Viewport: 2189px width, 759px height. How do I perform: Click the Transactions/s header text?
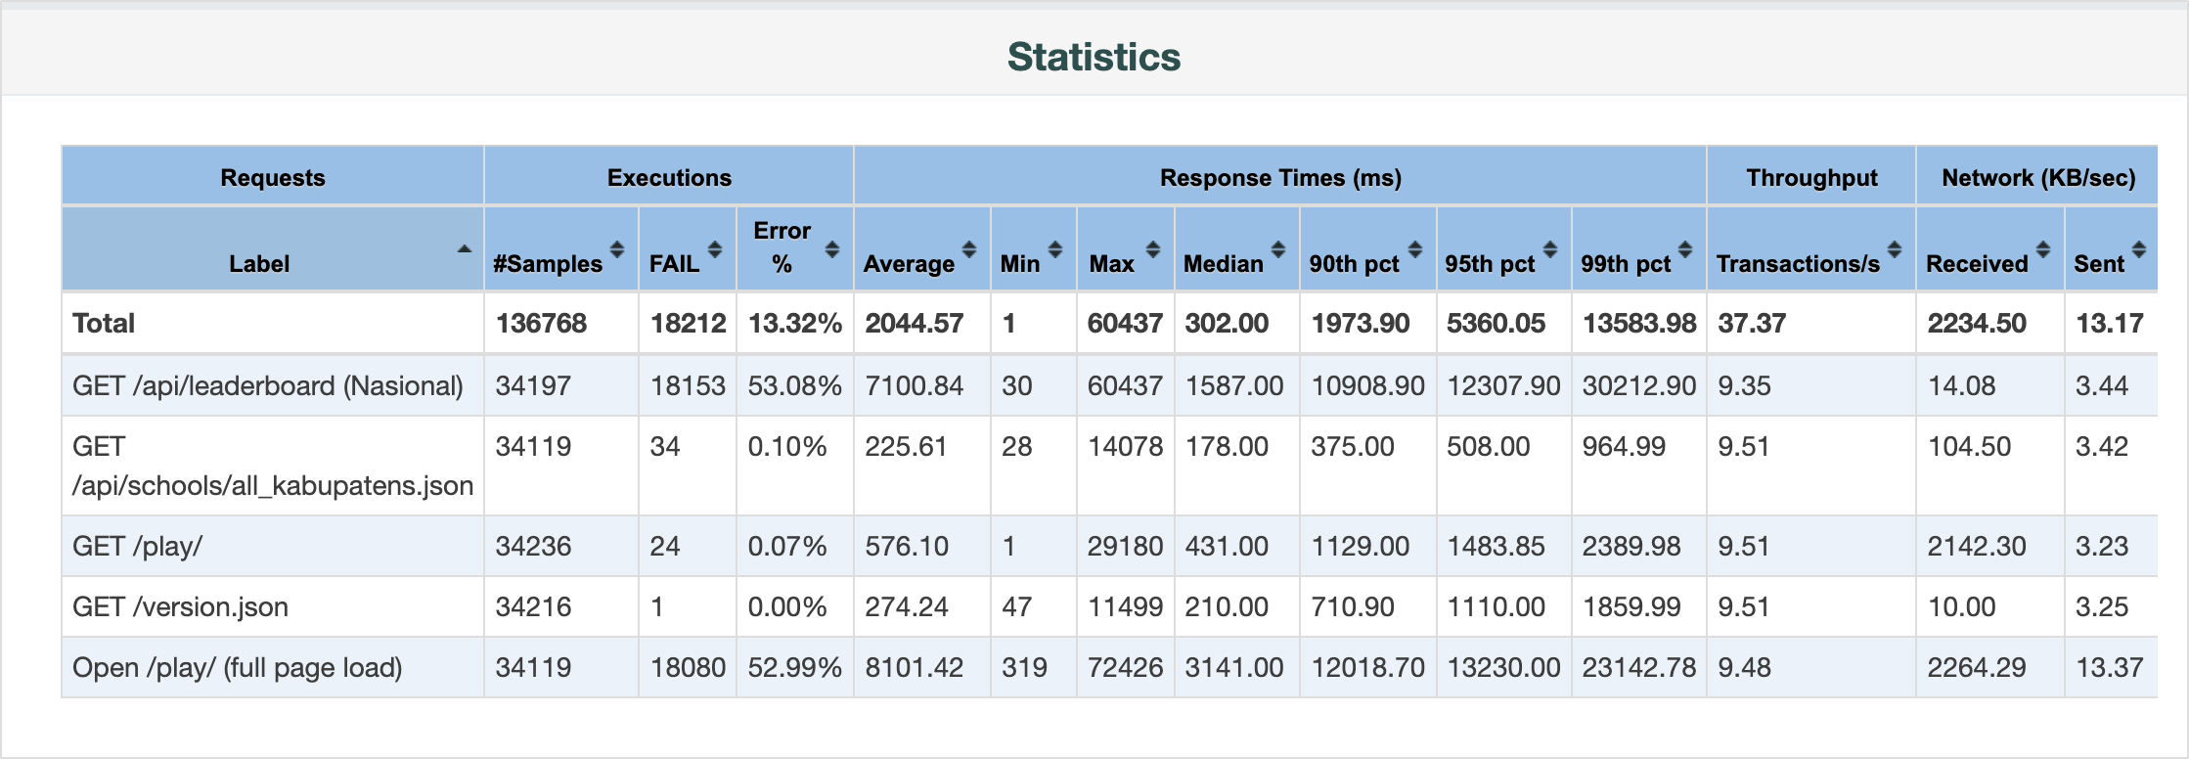1798,264
